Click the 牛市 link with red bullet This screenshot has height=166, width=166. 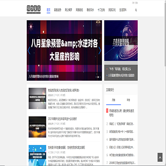pos(120,69)
